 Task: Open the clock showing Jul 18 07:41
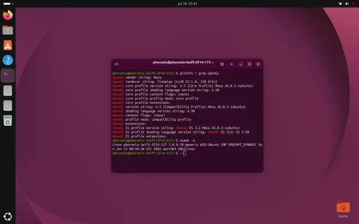point(187,4)
